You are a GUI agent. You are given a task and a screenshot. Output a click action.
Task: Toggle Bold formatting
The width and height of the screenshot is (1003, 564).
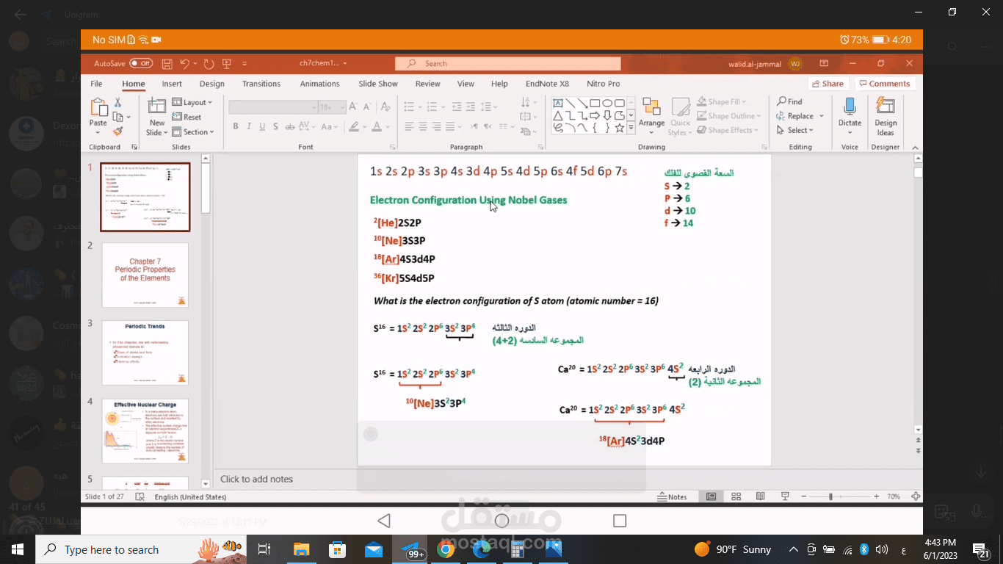(236, 127)
